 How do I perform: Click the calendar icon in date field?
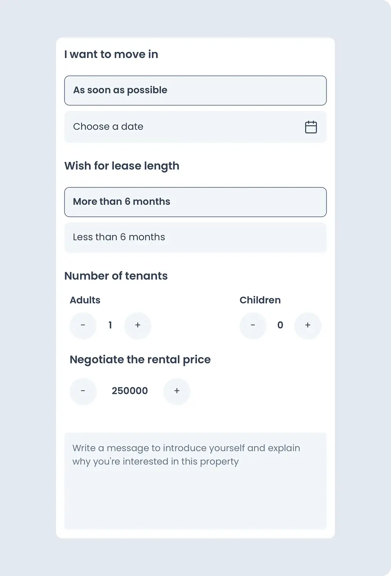pos(311,127)
